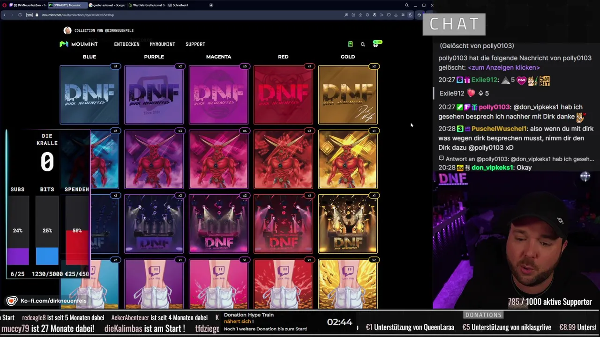
Task: Click 'COLLECTION VON @DIRKNEUENFELS' text
Action: [104, 30]
